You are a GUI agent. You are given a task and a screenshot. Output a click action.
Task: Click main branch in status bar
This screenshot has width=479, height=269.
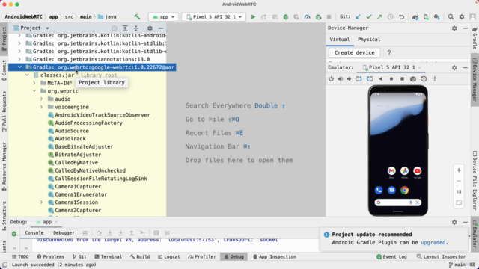(x=457, y=265)
